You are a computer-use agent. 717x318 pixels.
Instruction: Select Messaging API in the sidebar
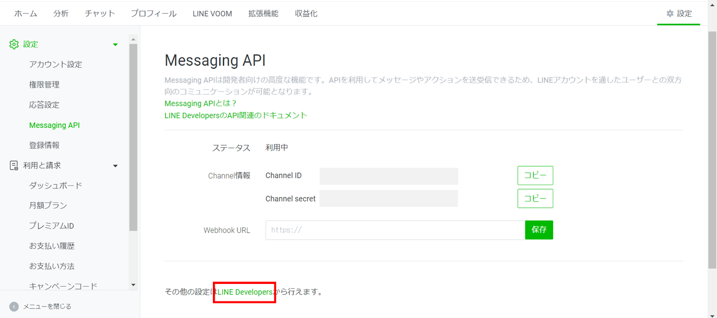pyautogui.click(x=55, y=125)
